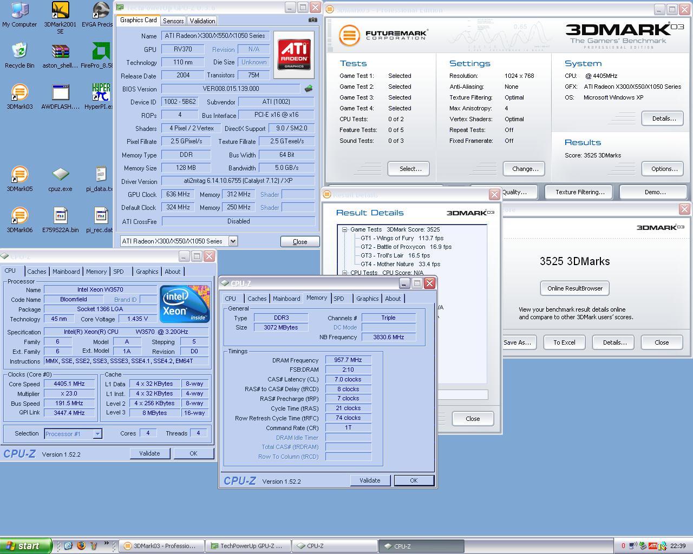The image size is (693, 554).
Task: Switch to Validation tab in GPU-Z
Action: 202,21
